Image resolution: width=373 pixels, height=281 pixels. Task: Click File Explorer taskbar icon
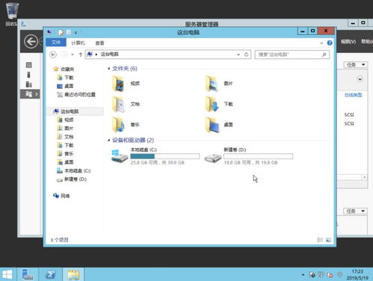point(73,274)
